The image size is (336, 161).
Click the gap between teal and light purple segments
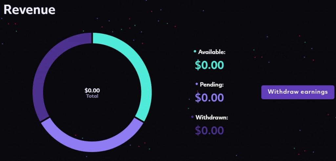139,120
